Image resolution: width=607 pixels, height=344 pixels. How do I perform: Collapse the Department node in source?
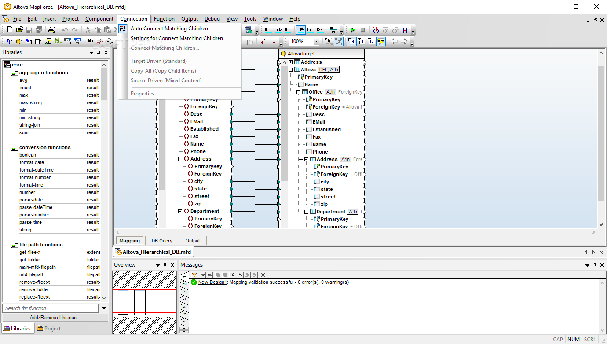(180, 211)
